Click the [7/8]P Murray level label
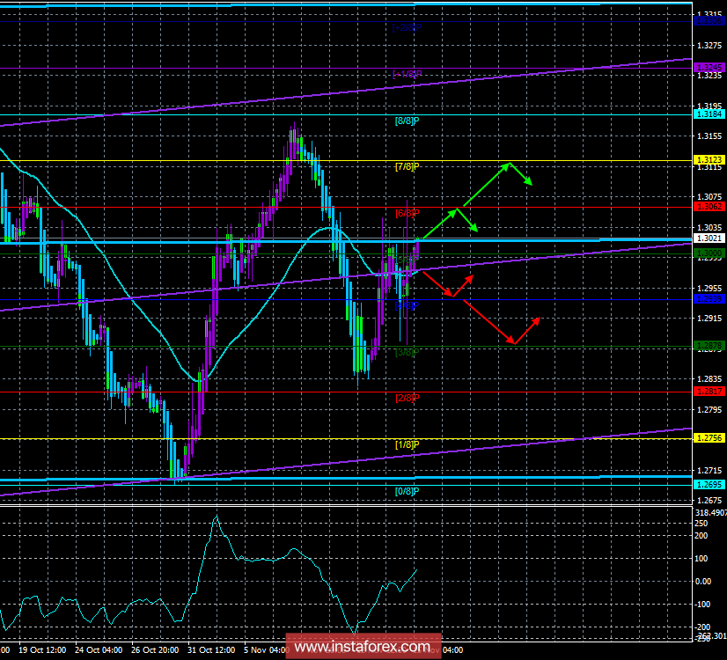This screenshot has height=660, width=727. [408, 166]
